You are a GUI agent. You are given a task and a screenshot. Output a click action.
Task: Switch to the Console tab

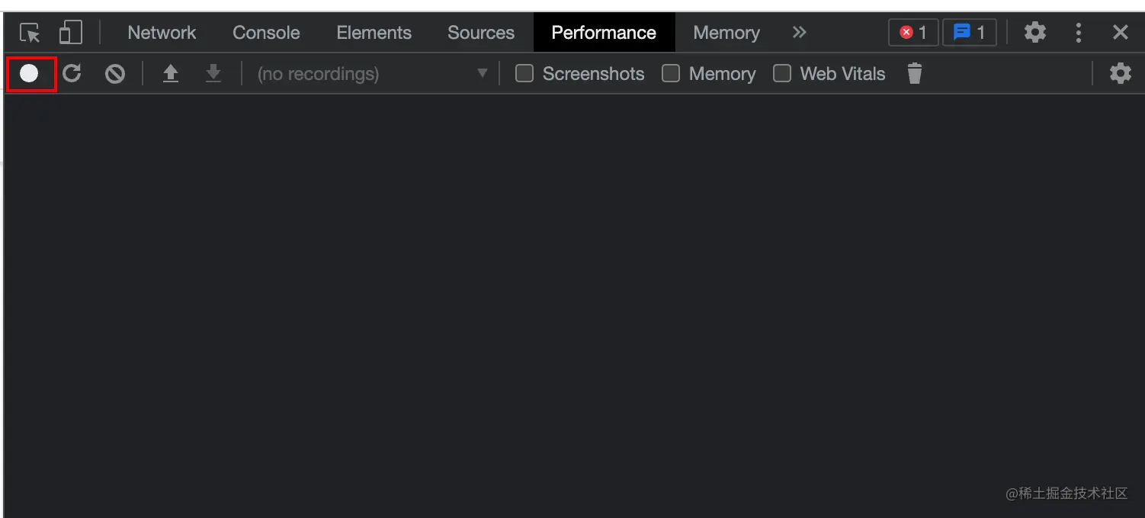tap(266, 33)
